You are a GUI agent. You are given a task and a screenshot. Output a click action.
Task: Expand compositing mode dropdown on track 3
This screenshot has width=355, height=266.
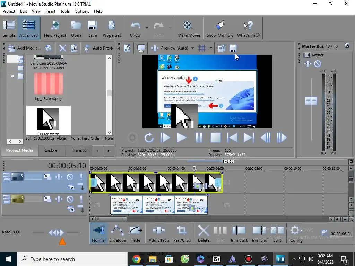click(x=80, y=187)
